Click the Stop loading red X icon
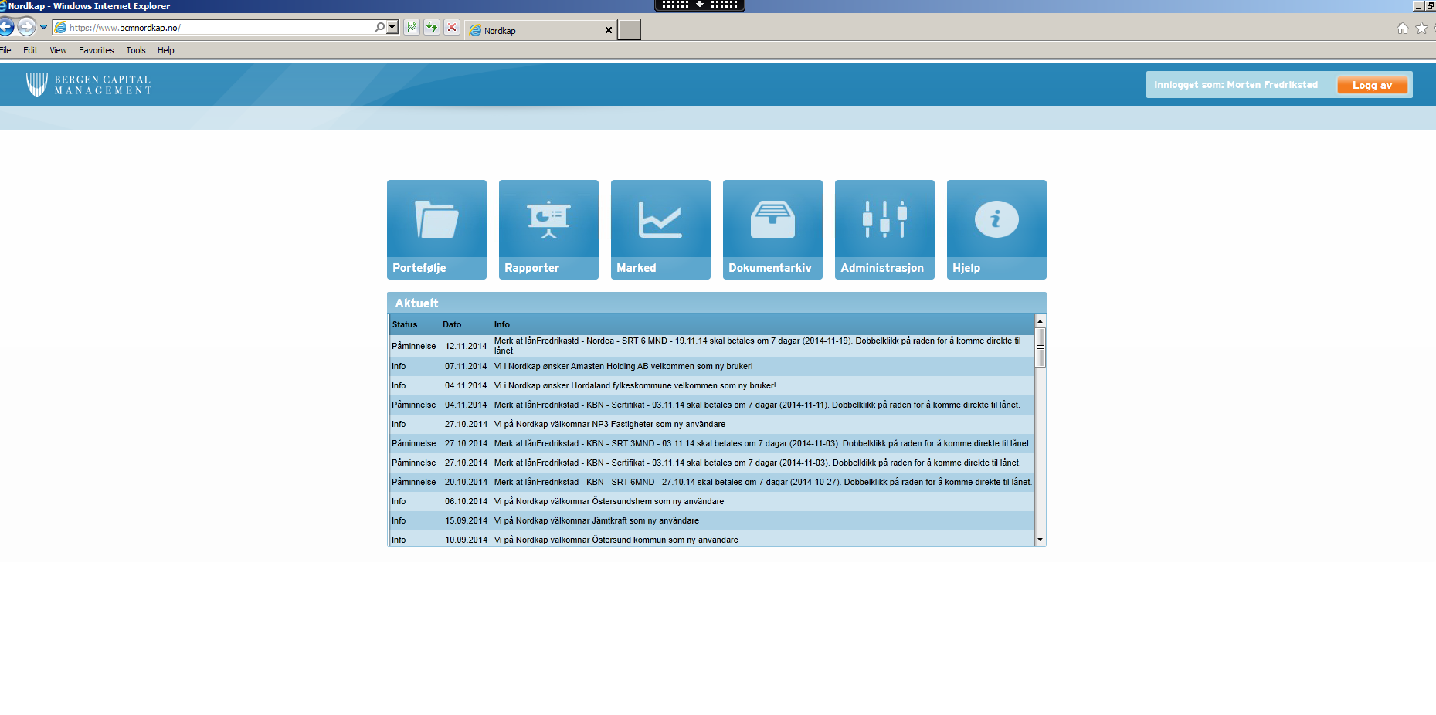 coord(452,28)
